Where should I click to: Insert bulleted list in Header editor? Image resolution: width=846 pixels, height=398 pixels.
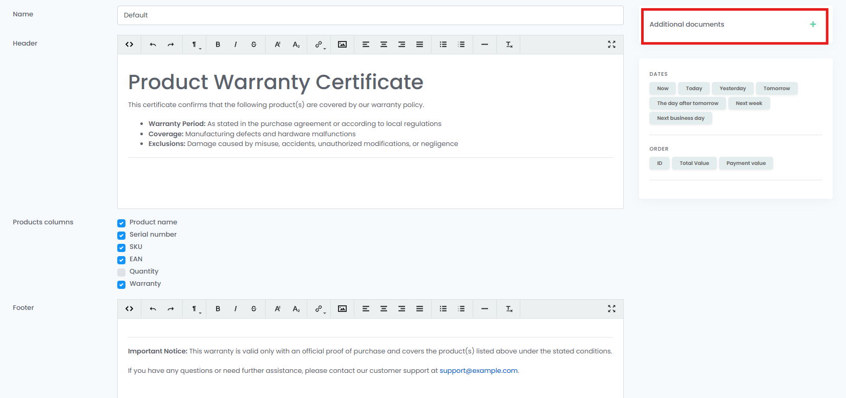pos(443,45)
